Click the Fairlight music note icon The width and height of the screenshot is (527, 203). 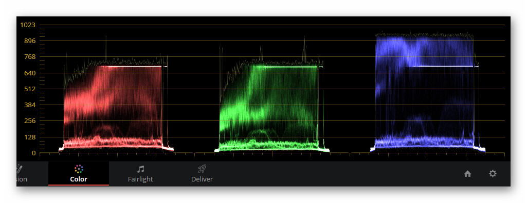[x=140, y=169]
